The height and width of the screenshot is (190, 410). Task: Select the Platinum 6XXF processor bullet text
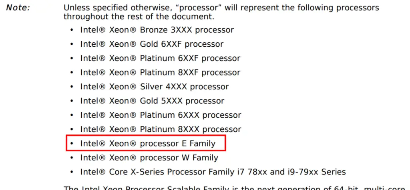point(160,58)
